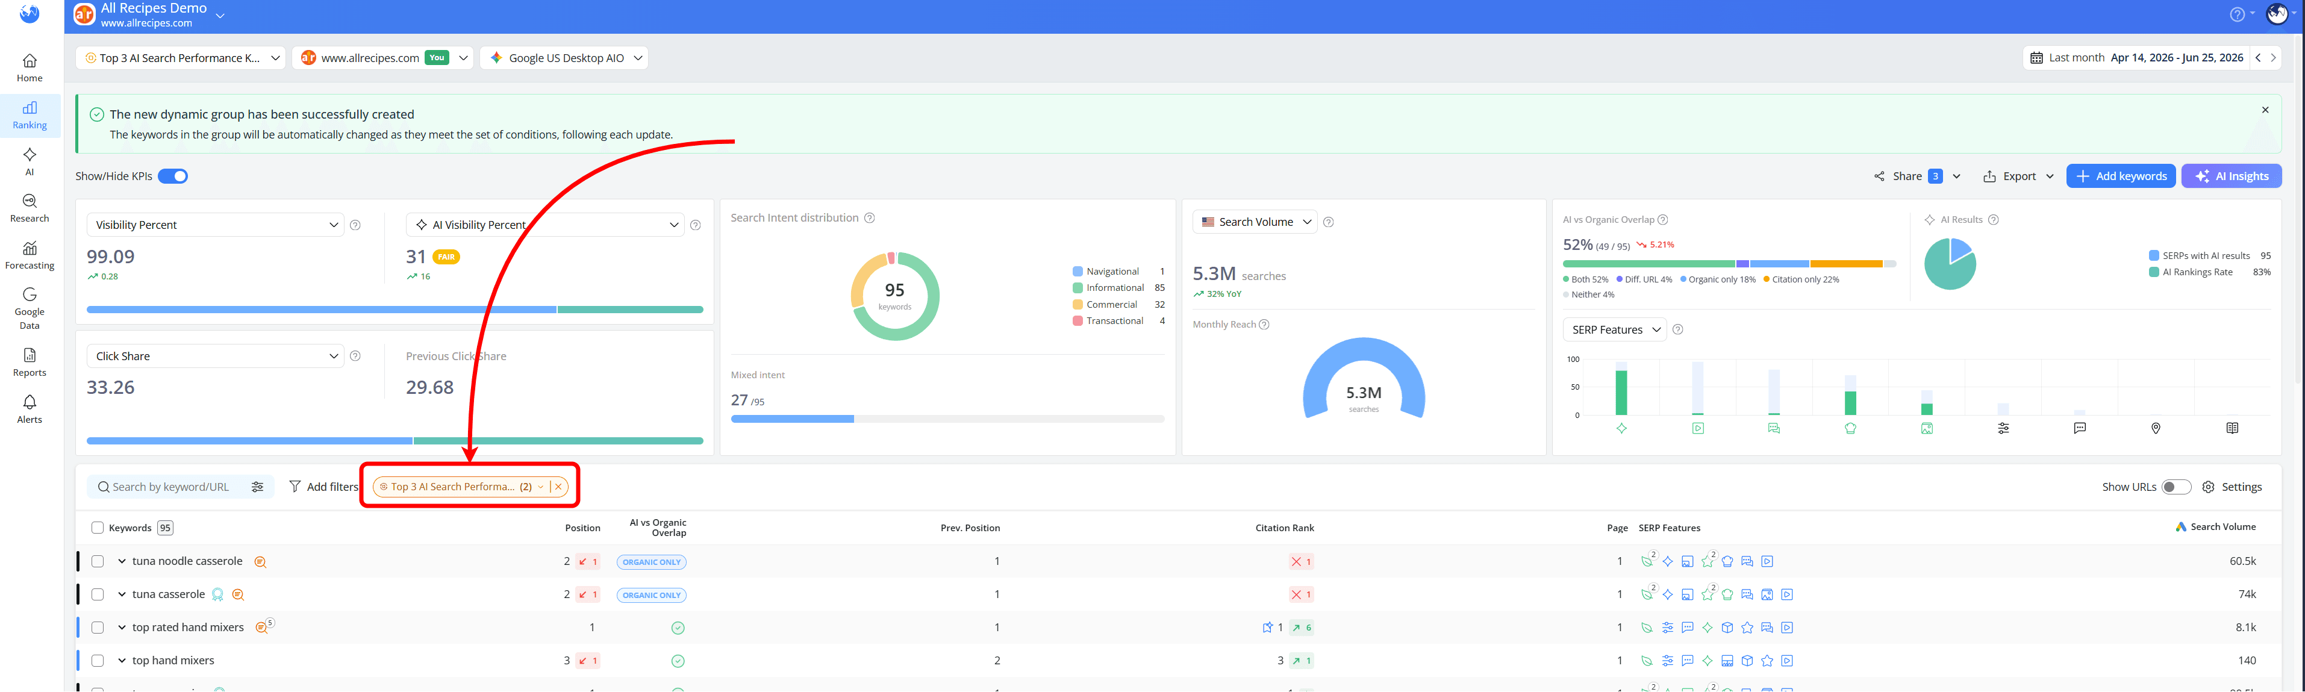Open Top 3 AI Search Performance group dropdown

point(181,58)
